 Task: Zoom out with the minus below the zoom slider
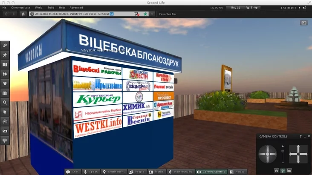283,163
